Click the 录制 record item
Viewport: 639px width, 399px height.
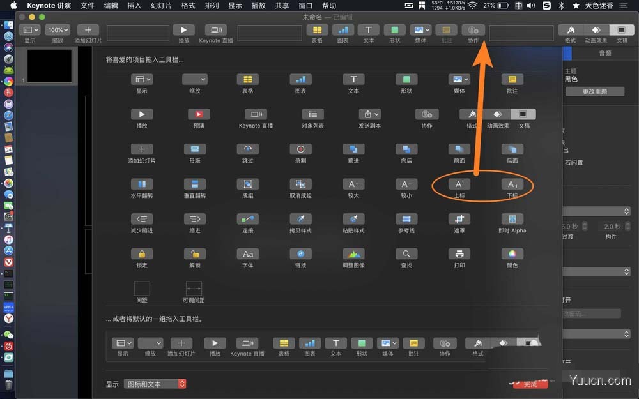click(301, 149)
